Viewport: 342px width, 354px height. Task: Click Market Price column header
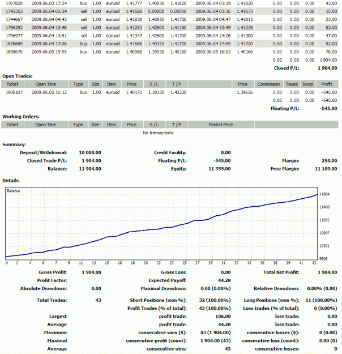221,125
